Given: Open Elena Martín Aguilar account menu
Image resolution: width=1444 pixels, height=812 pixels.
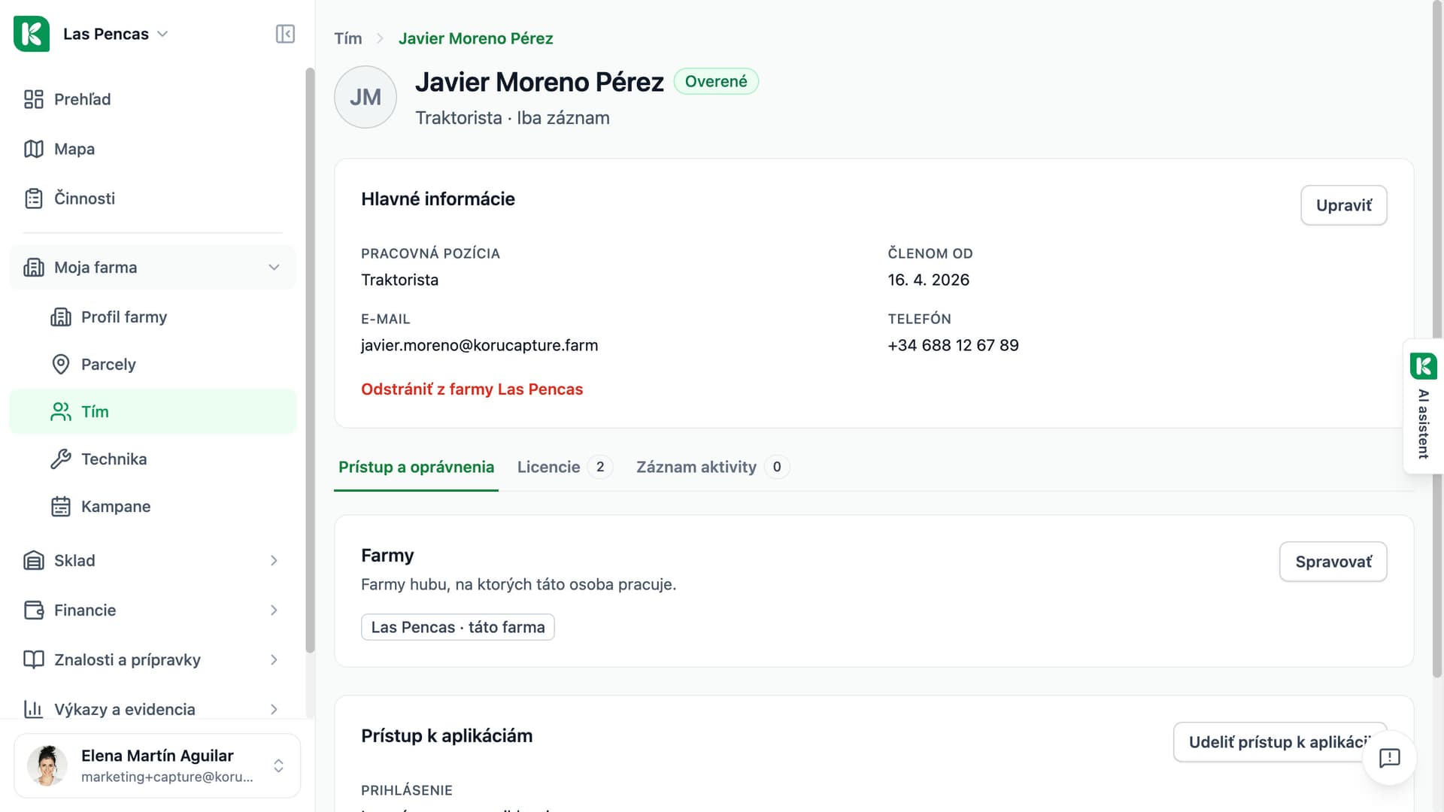Looking at the screenshot, I should point(157,765).
